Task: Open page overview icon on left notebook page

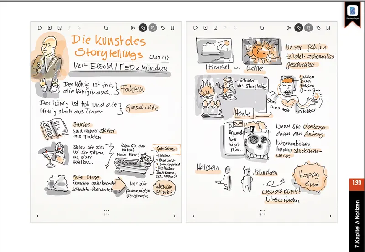Action: (x=106, y=28)
